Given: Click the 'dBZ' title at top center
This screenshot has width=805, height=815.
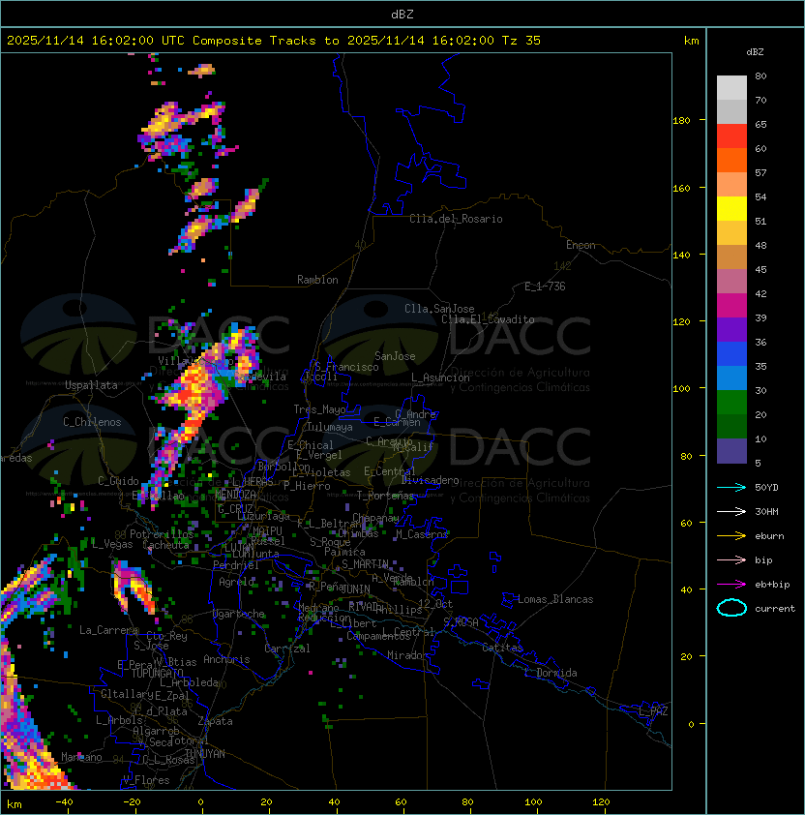Looking at the screenshot, I should (402, 14).
